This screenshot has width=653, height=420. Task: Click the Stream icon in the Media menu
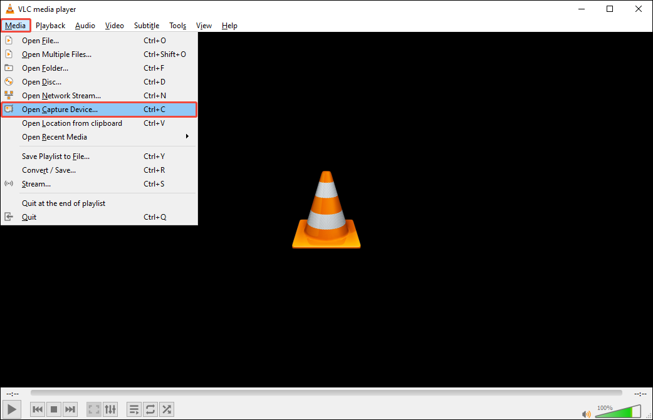click(x=8, y=183)
